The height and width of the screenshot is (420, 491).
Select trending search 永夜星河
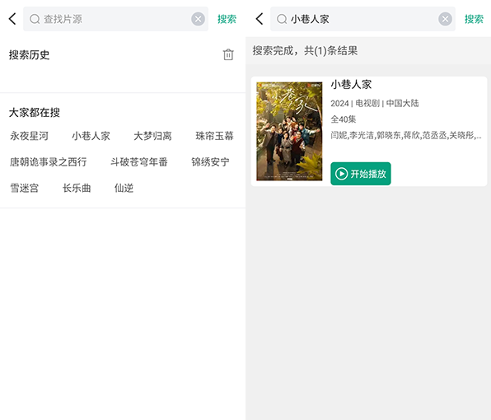[x=29, y=136]
